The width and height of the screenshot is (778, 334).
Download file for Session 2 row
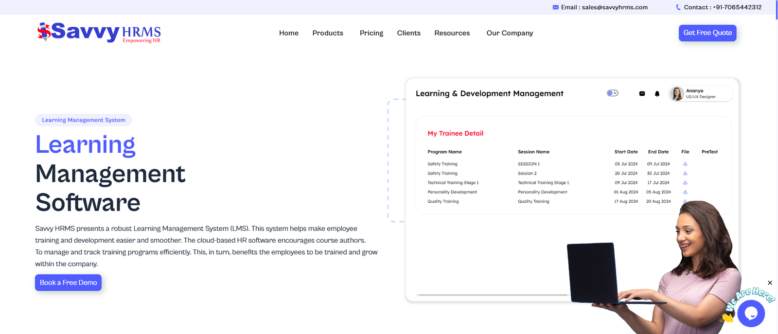(x=685, y=173)
